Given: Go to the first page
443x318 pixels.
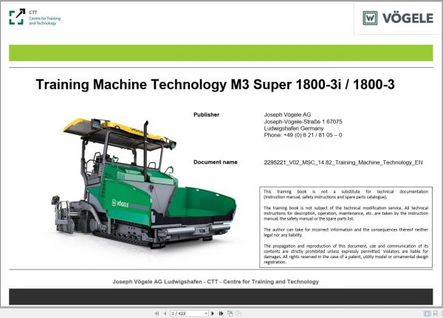Looking at the screenshot, I should [157, 313].
